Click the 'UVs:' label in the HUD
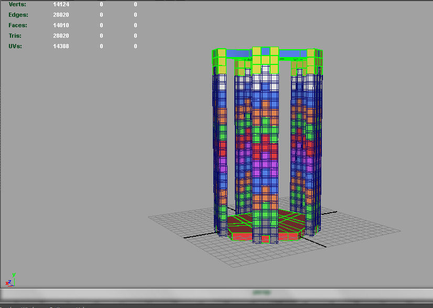The image size is (433, 308). point(15,47)
